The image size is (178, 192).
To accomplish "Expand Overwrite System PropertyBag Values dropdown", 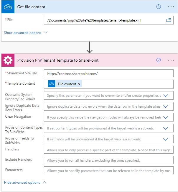I will (166, 96).
